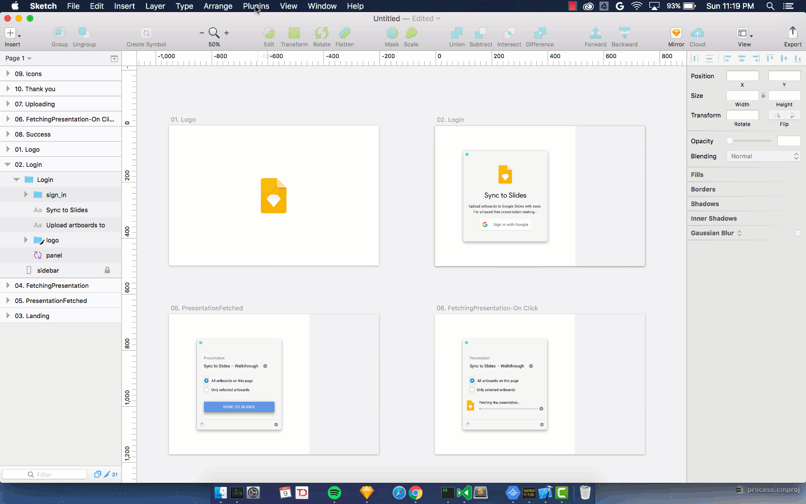This screenshot has height=504, width=806.
Task: Open the Insert tool in toolbar
Action: (x=11, y=33)
